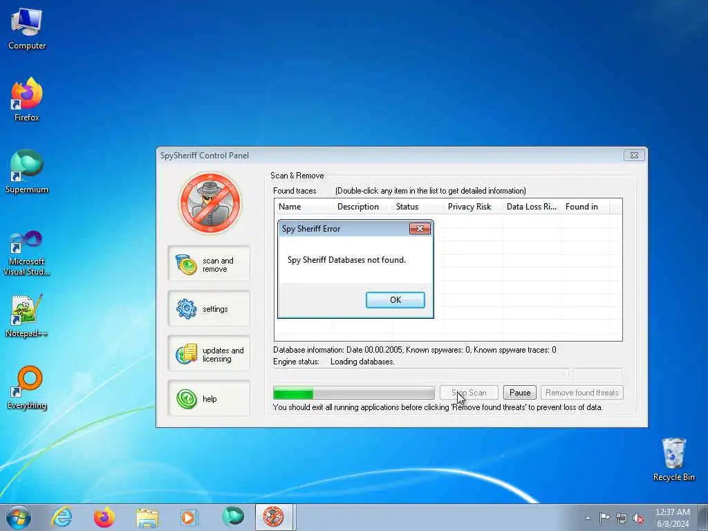The height and width of the screenshot is (531, 708).
Task: Click the scan and remove magnifier icon
Action: pos(186,265)
